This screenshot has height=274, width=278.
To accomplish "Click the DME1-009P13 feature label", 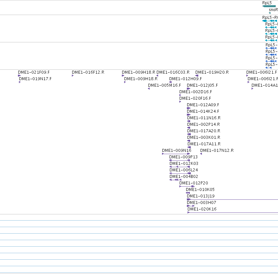I will [x=183, y=157].
